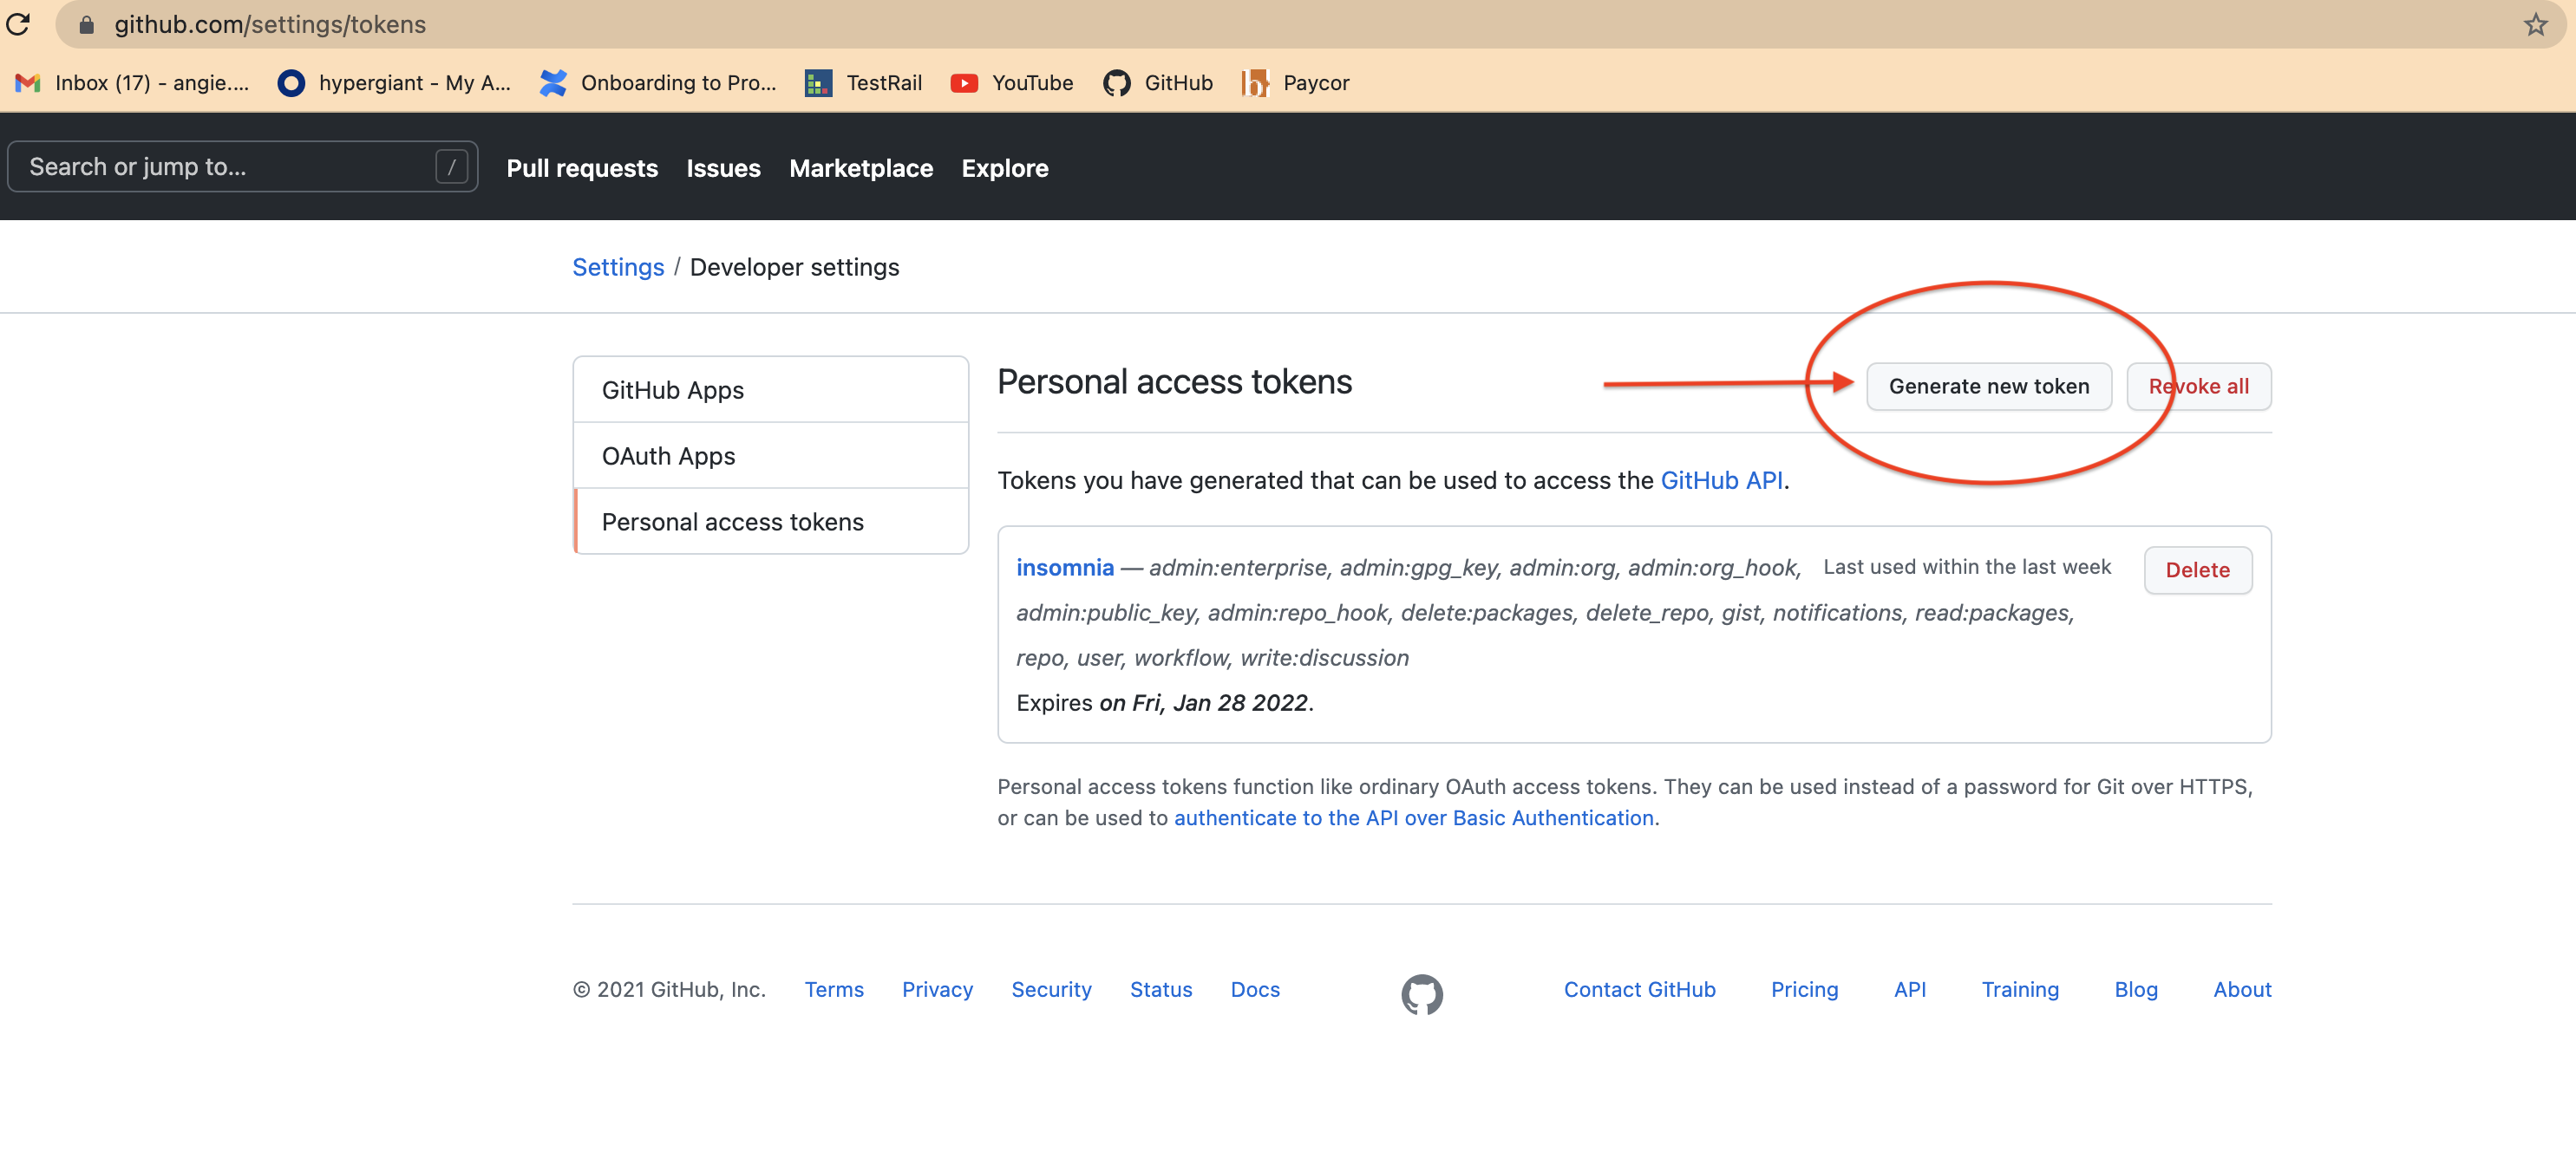Open the YouTube bookmark

point(1011,83)
